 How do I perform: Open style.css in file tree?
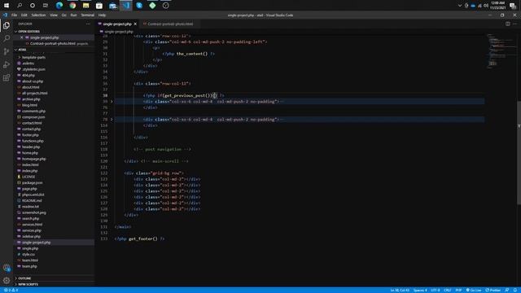point(28,255)
